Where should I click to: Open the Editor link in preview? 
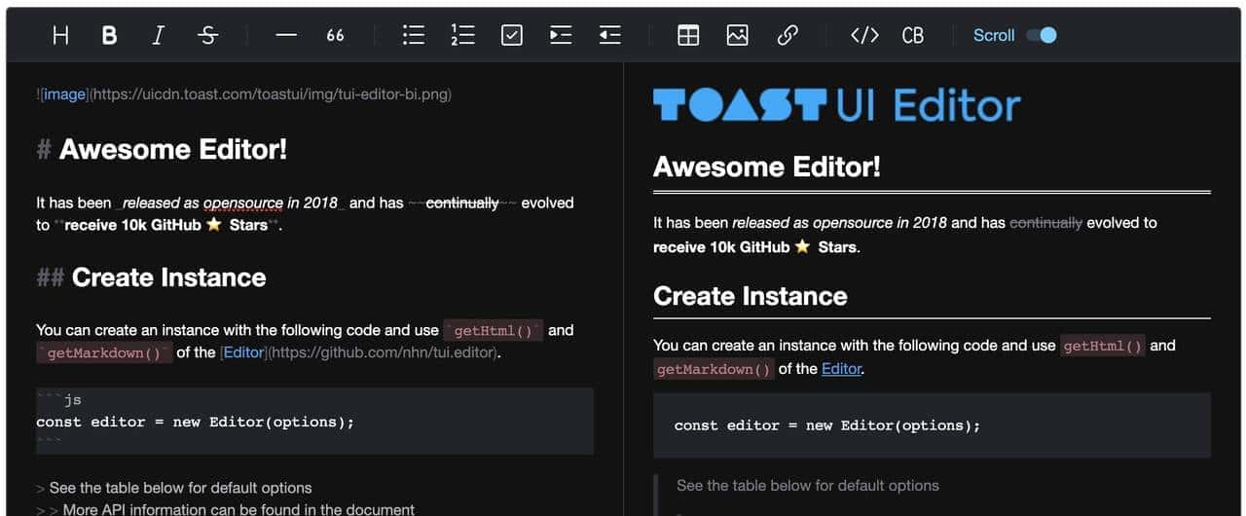pos(842,369)
